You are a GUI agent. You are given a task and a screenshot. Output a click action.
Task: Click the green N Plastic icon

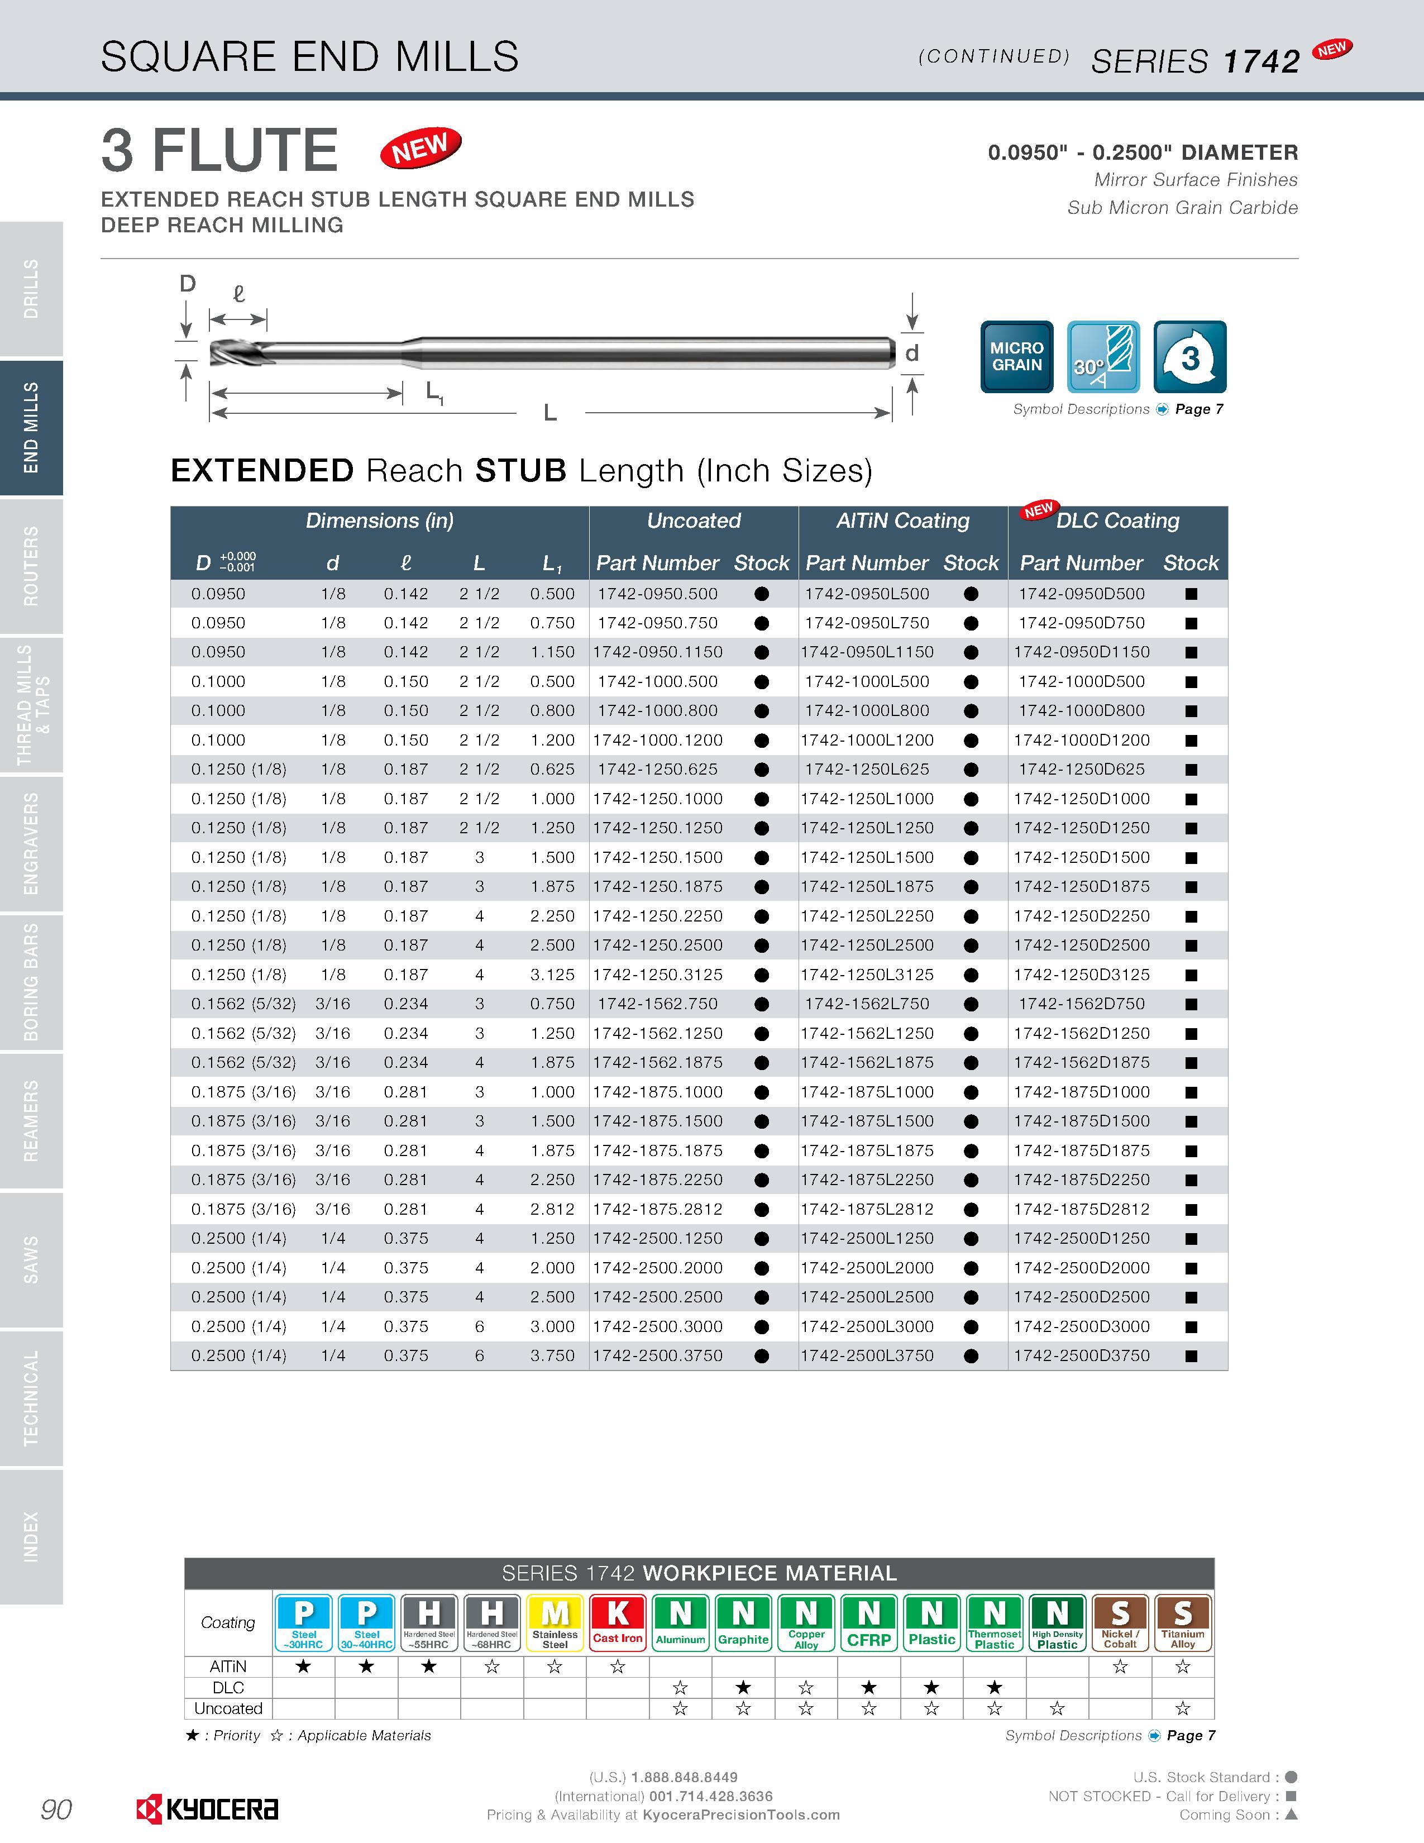pos(931,1622)
